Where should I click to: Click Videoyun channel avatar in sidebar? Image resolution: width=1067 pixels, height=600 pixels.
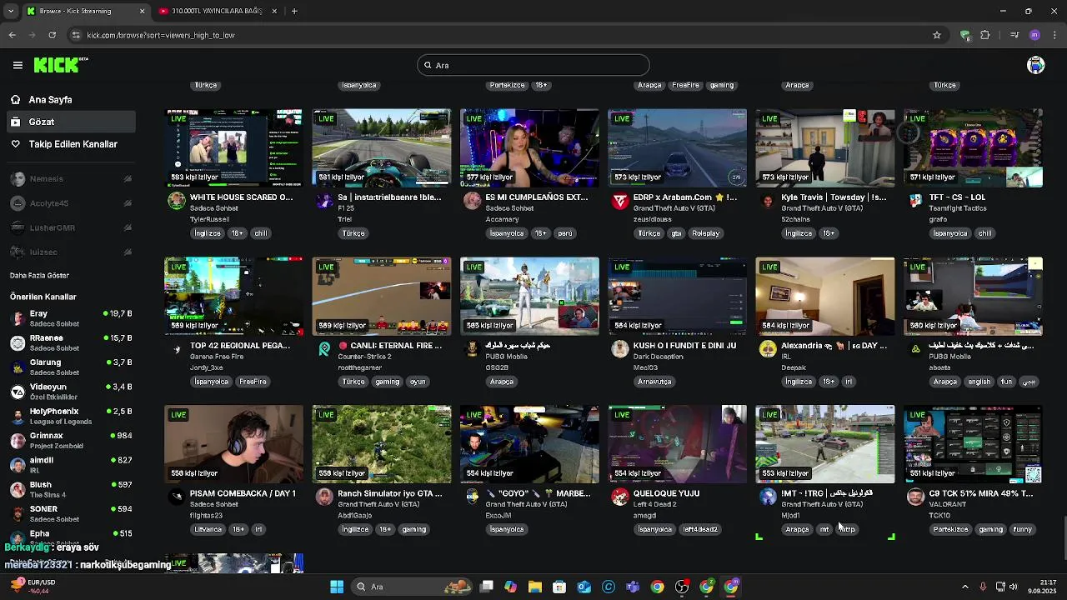pyautogui.click(x=18, y=392)
